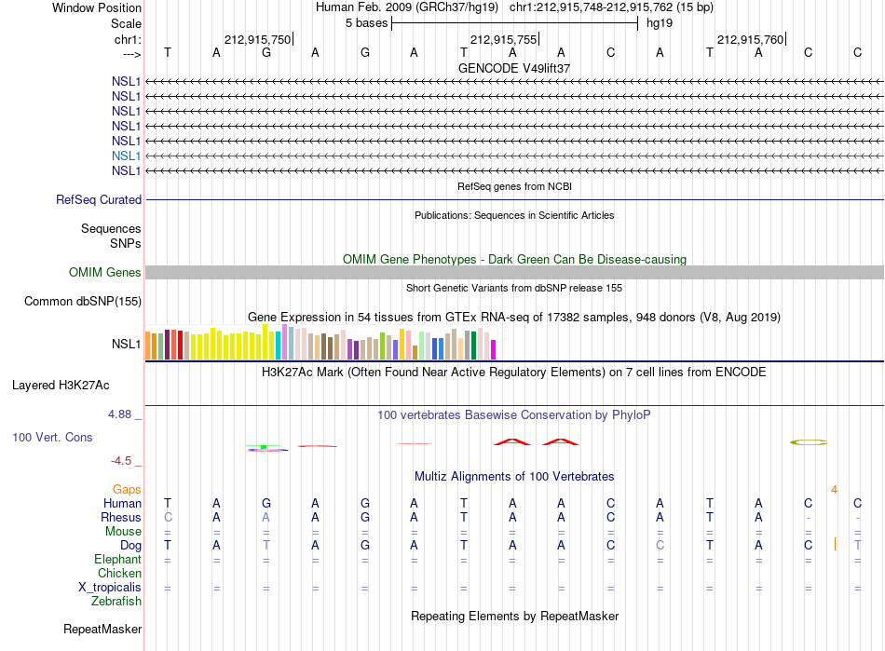Select the Zebrafish alignment row label
885x651 pixels.
[x=116, y=602]
